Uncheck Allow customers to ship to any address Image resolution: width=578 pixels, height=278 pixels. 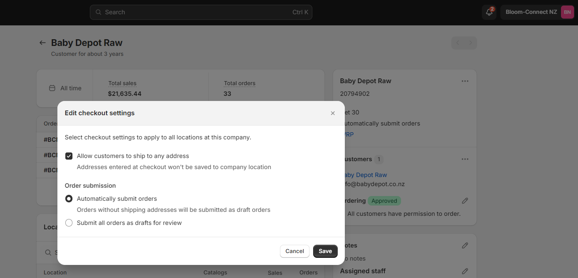point(69,156)
